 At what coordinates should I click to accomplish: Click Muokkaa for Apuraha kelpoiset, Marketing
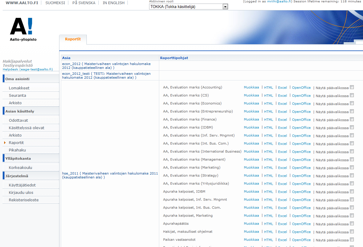pyautogui.click(x=251, y=216)
